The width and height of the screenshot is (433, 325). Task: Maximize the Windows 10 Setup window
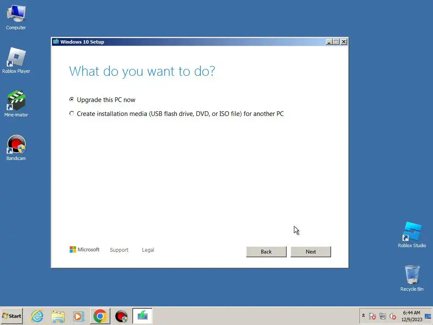coord(336,42)
